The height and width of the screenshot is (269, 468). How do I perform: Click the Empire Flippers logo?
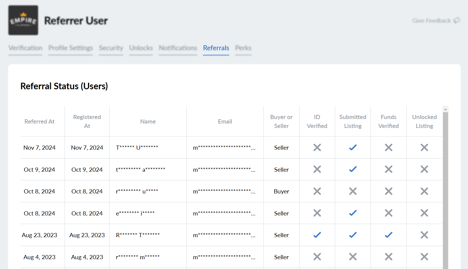23,20
